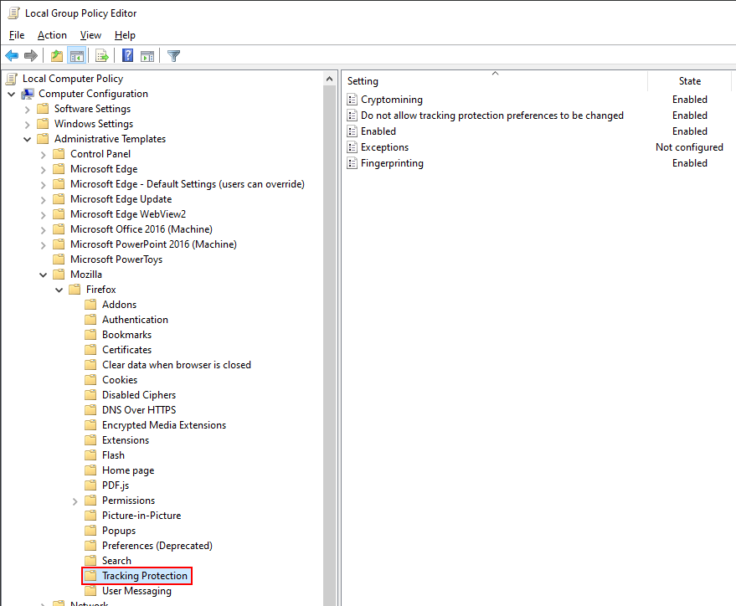The image size is (736, 606).
Task: Select the Home page folder
Action: click(x=128, y=470)
